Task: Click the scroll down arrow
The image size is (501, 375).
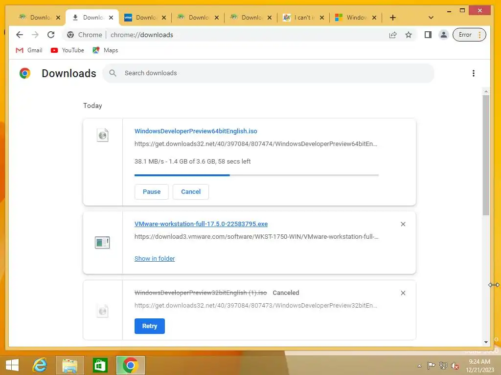Action: (486, 342)
